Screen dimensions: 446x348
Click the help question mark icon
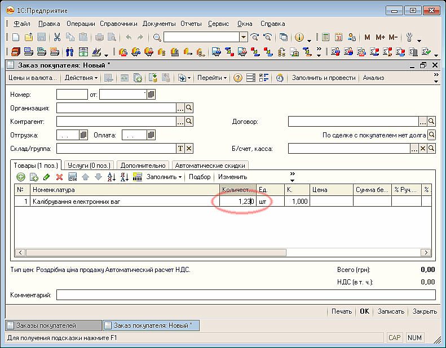point(238,78)
